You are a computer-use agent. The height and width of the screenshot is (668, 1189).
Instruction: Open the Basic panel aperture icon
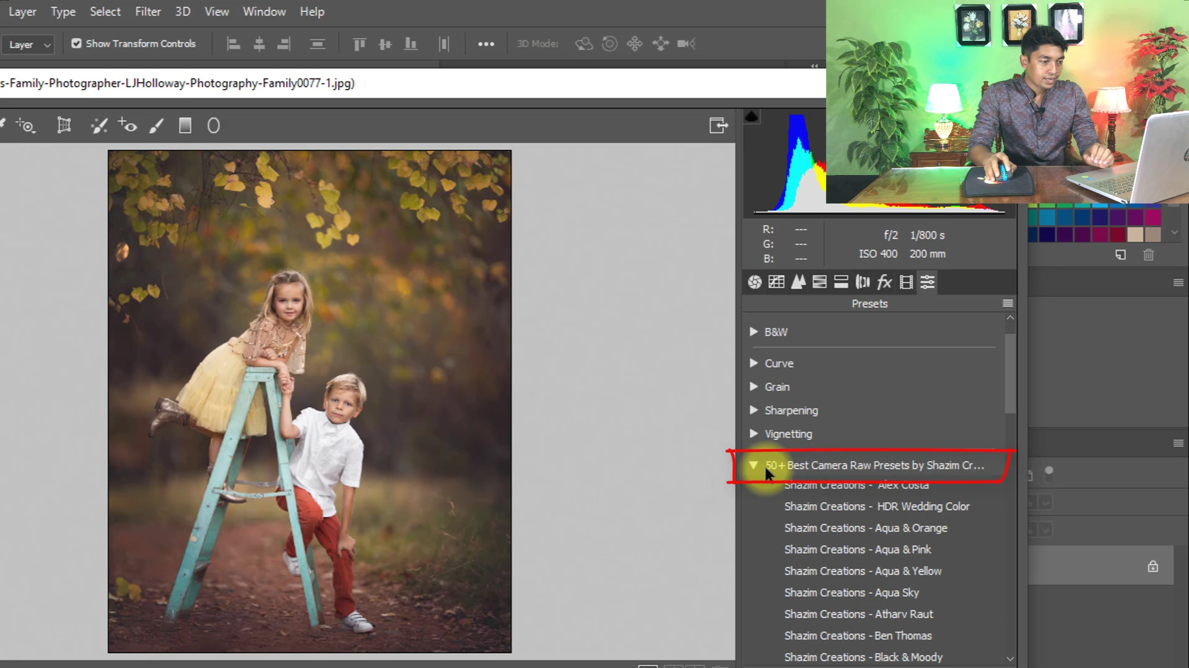[x=754, y=283]
